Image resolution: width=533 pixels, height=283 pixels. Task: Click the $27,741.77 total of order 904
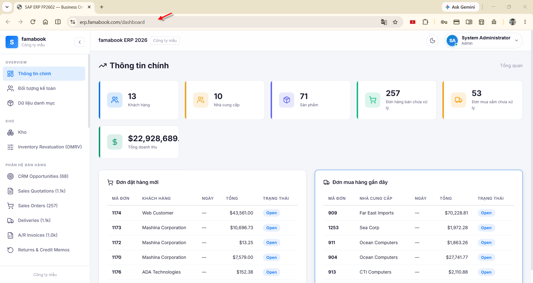457,257
